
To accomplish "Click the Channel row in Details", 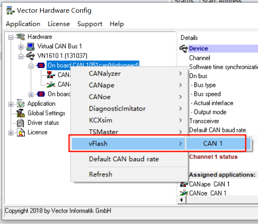I will 200,58.
